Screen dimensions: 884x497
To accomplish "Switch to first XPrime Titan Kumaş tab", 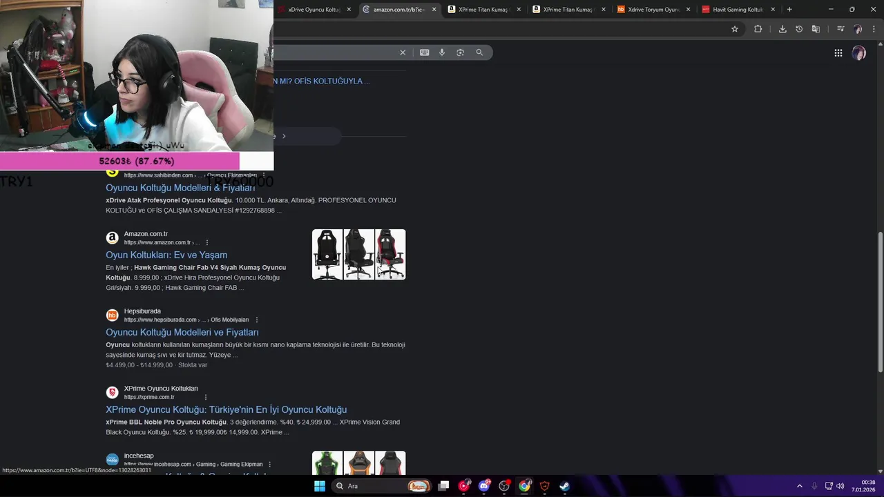I will click(x=483, y=10).
